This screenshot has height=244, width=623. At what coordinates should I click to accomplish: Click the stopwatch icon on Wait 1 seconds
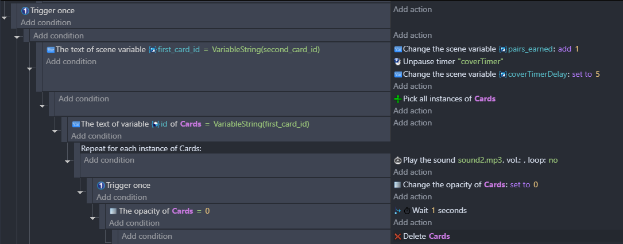click(x=407, y=211)
